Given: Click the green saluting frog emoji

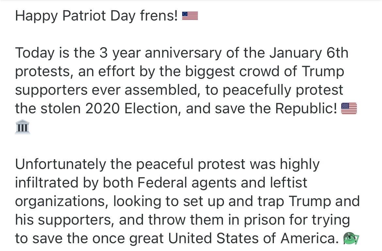Looking at the screenshot, I should (351, 239).
